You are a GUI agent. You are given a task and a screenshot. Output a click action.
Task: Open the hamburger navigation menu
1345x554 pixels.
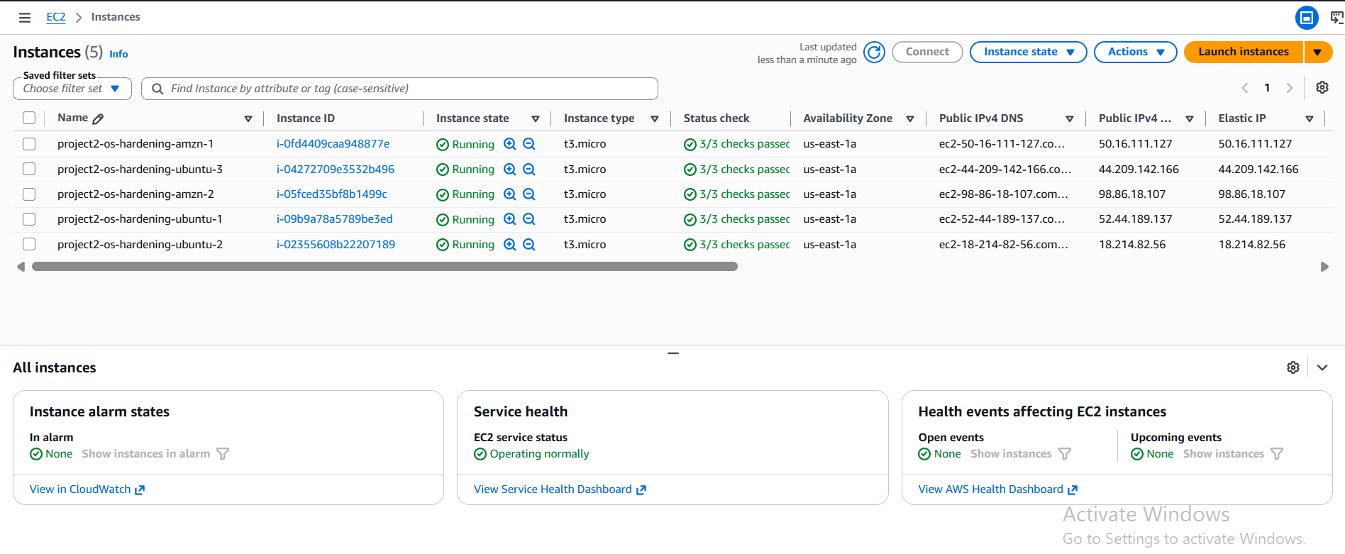25,17
